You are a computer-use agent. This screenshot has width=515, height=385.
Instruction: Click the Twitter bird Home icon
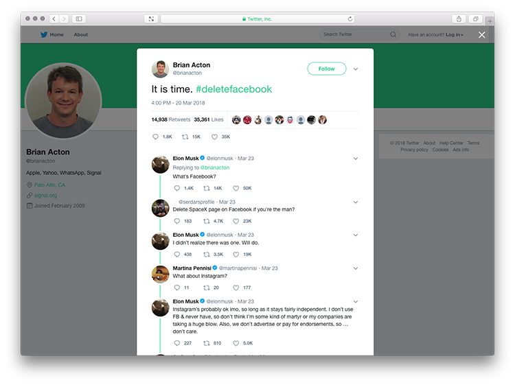click(x=44, y=34)
